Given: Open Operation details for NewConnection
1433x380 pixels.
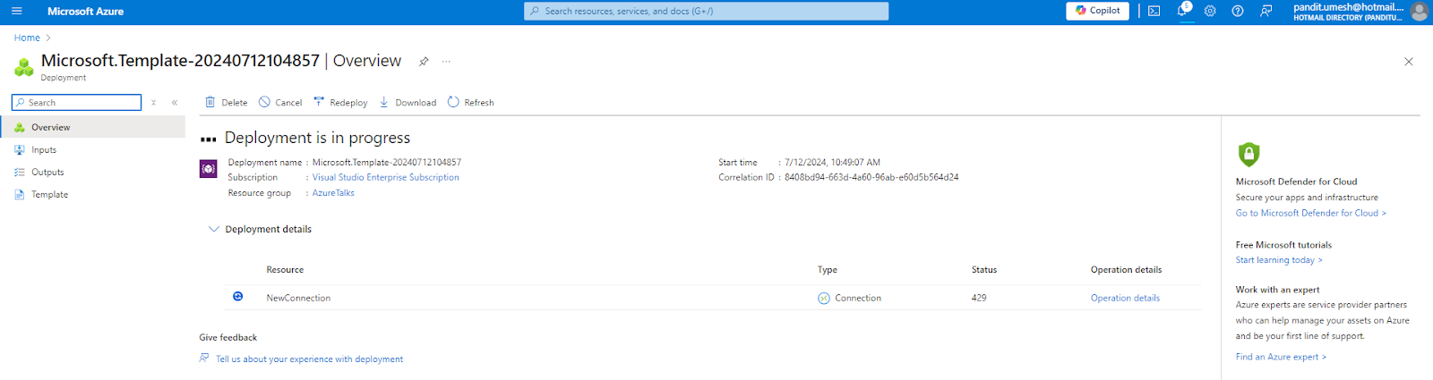Looking at the screenshot, I should (x=1125, y=298).
